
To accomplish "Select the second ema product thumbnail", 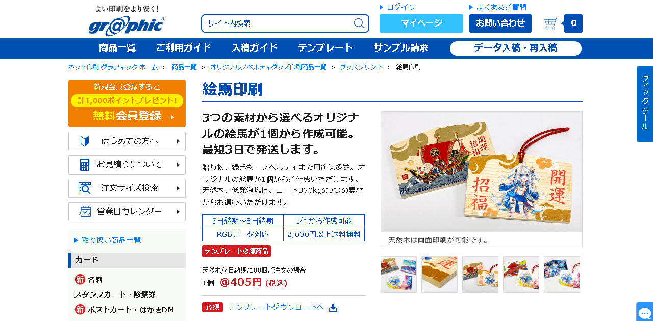I will pos(439,275).
